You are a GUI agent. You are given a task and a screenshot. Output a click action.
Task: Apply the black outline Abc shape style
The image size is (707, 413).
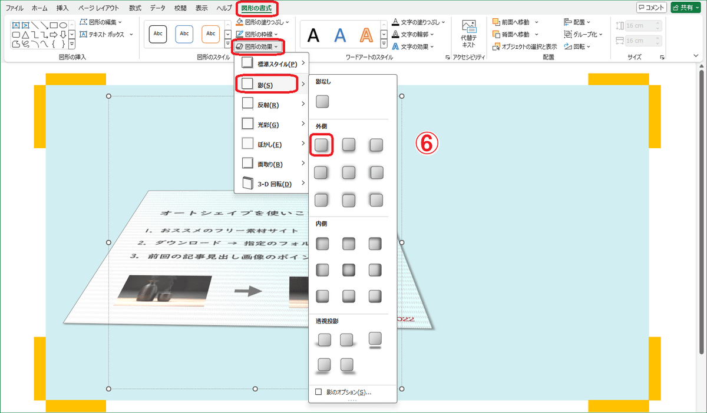(x=158, y=34)
